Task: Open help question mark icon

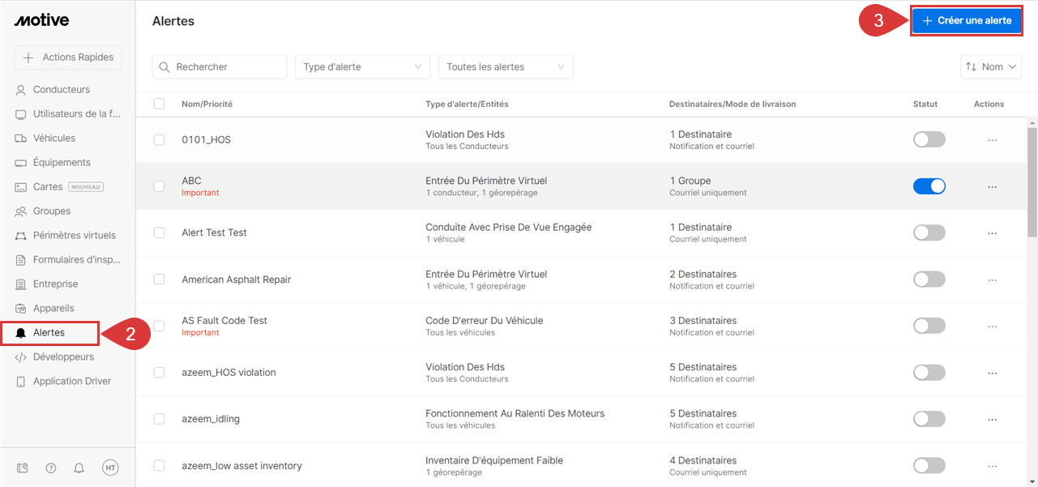Action: [x=51, y=468]
